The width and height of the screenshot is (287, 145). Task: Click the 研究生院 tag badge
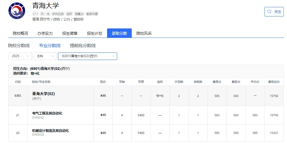pyautogui.click(x=58, y=14)
